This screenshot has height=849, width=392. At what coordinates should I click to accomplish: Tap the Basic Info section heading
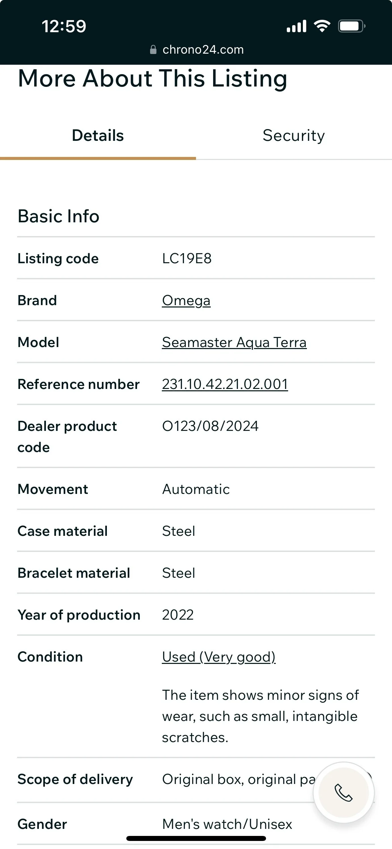[59, 216]
